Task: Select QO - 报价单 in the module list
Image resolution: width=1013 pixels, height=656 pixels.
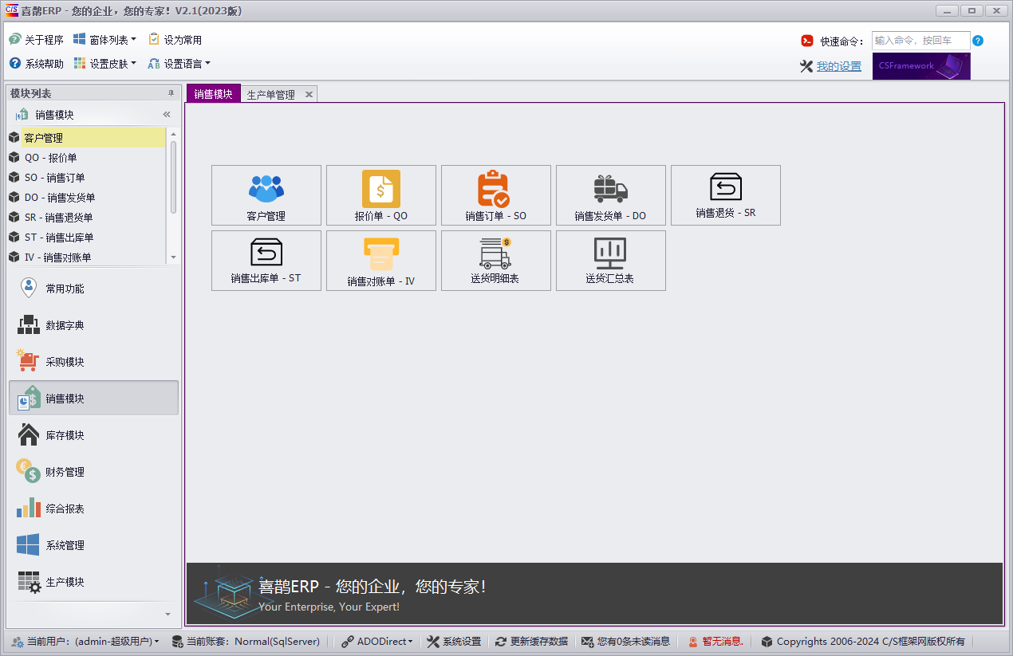Action: click(x=87, y=158)
